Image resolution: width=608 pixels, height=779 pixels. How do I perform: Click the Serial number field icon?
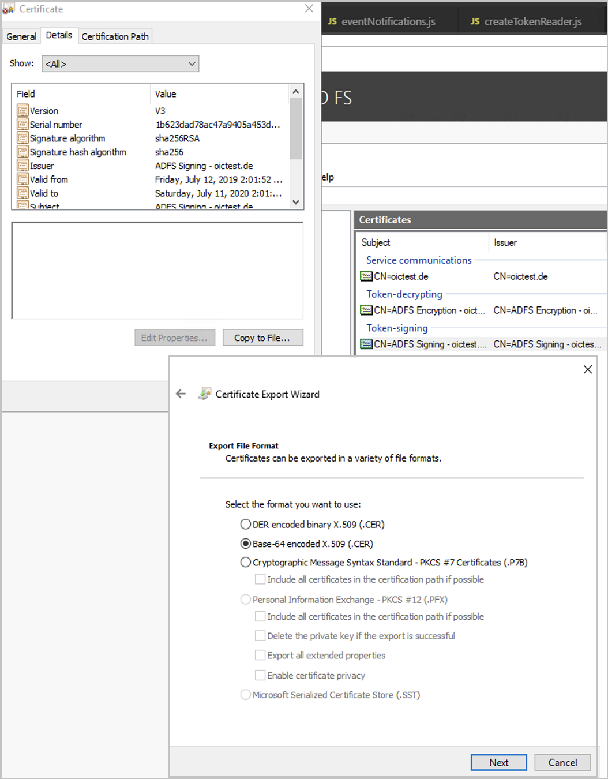tap(23, 124)
